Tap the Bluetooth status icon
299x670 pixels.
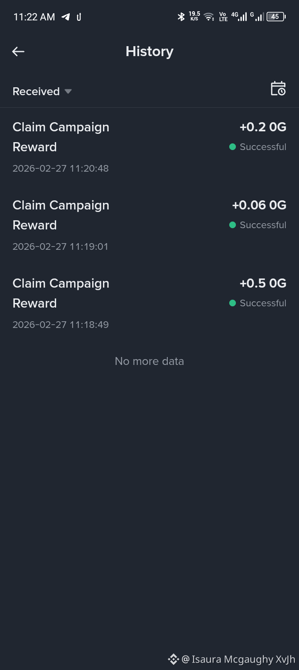181,17
